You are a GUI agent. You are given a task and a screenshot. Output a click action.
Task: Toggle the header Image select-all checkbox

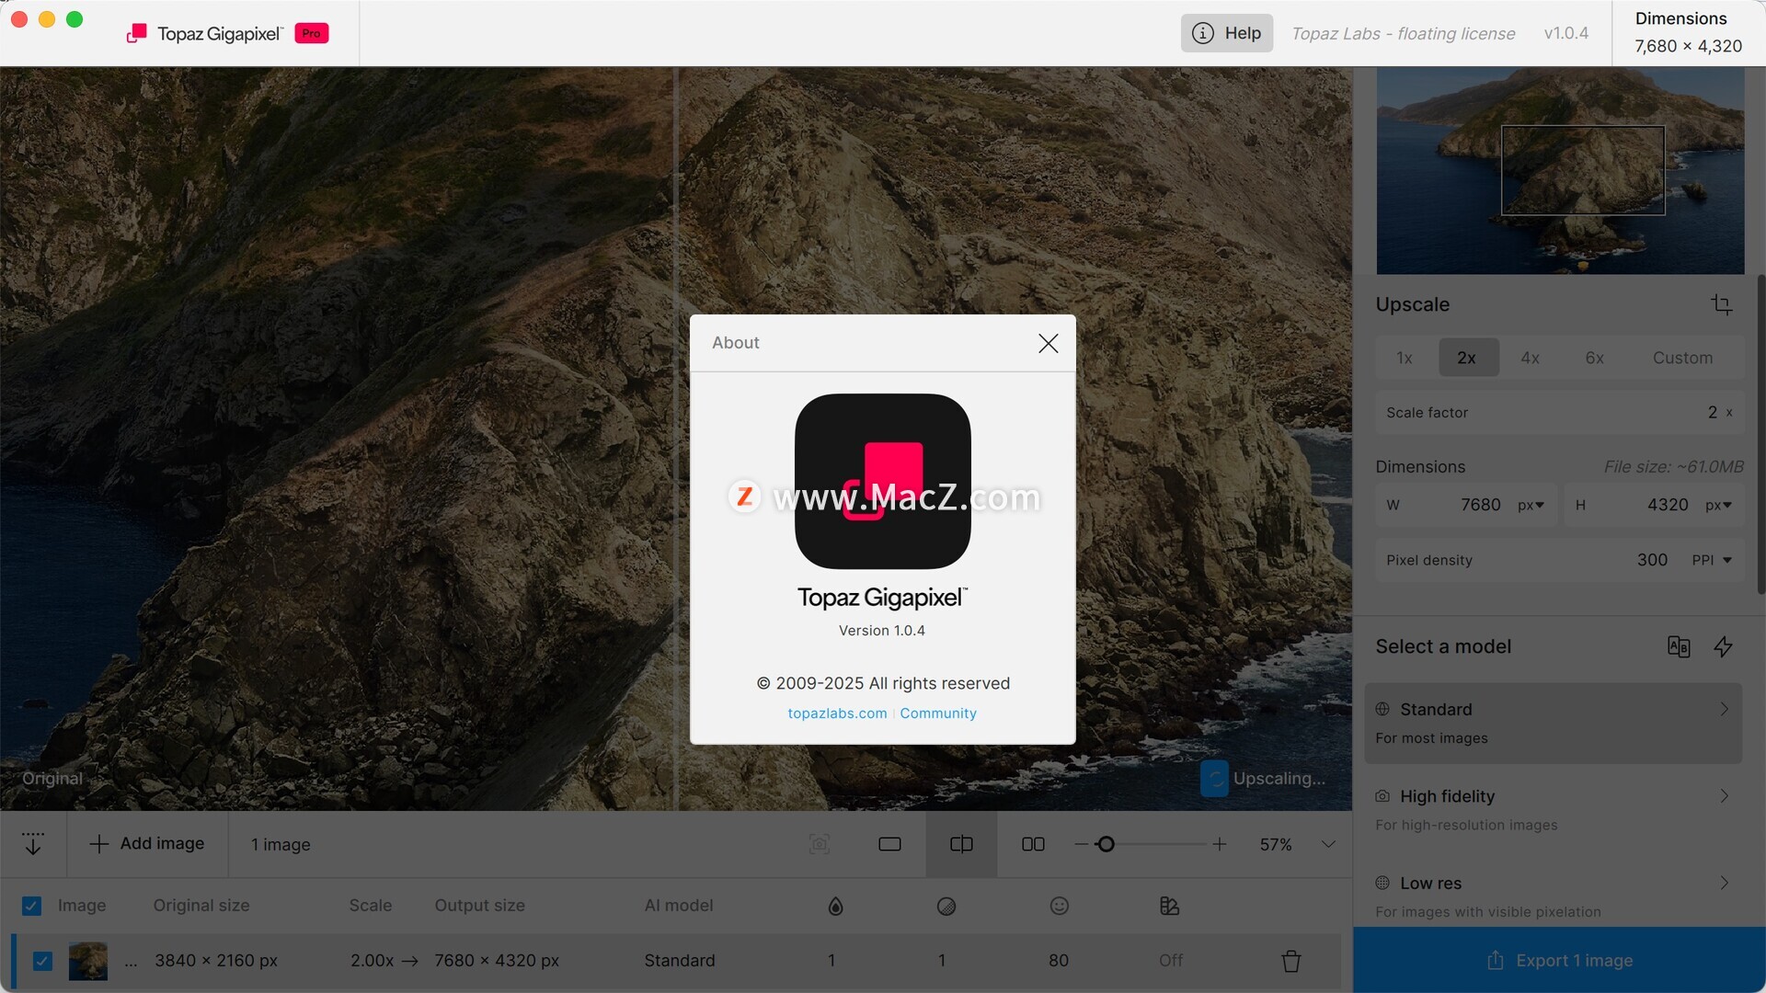[31, 906]
